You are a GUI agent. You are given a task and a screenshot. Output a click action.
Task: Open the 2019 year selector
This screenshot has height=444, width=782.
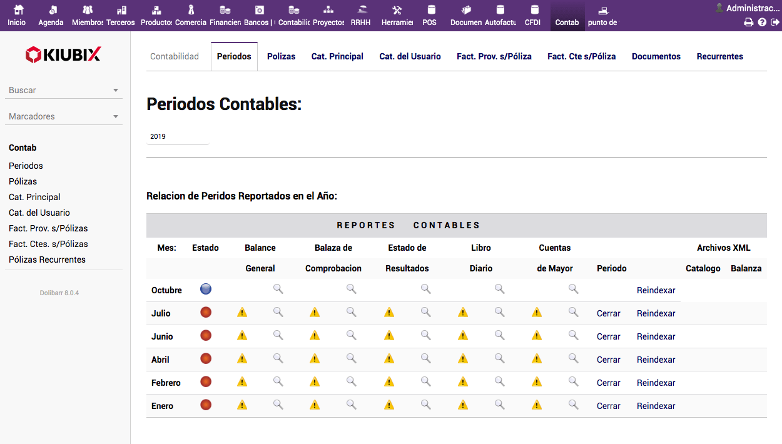(x=177, y=136)
